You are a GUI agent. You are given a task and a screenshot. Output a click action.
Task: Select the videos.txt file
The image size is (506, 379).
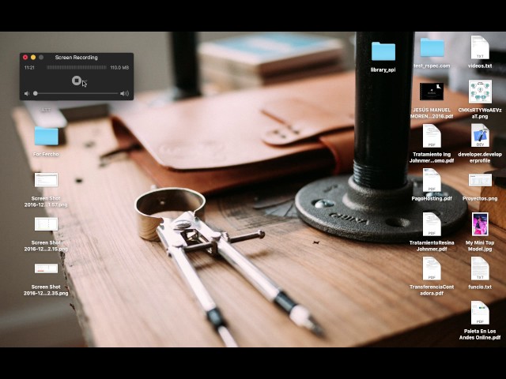[x=480, y=47]
